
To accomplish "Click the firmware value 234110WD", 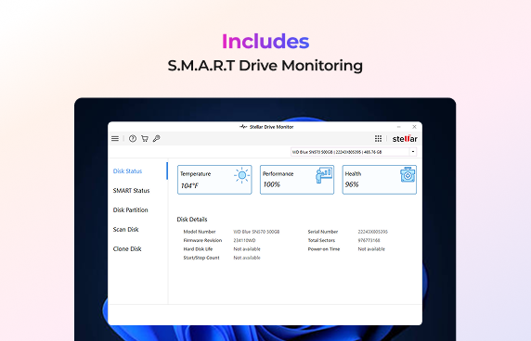I will click(x=244, y=240).
